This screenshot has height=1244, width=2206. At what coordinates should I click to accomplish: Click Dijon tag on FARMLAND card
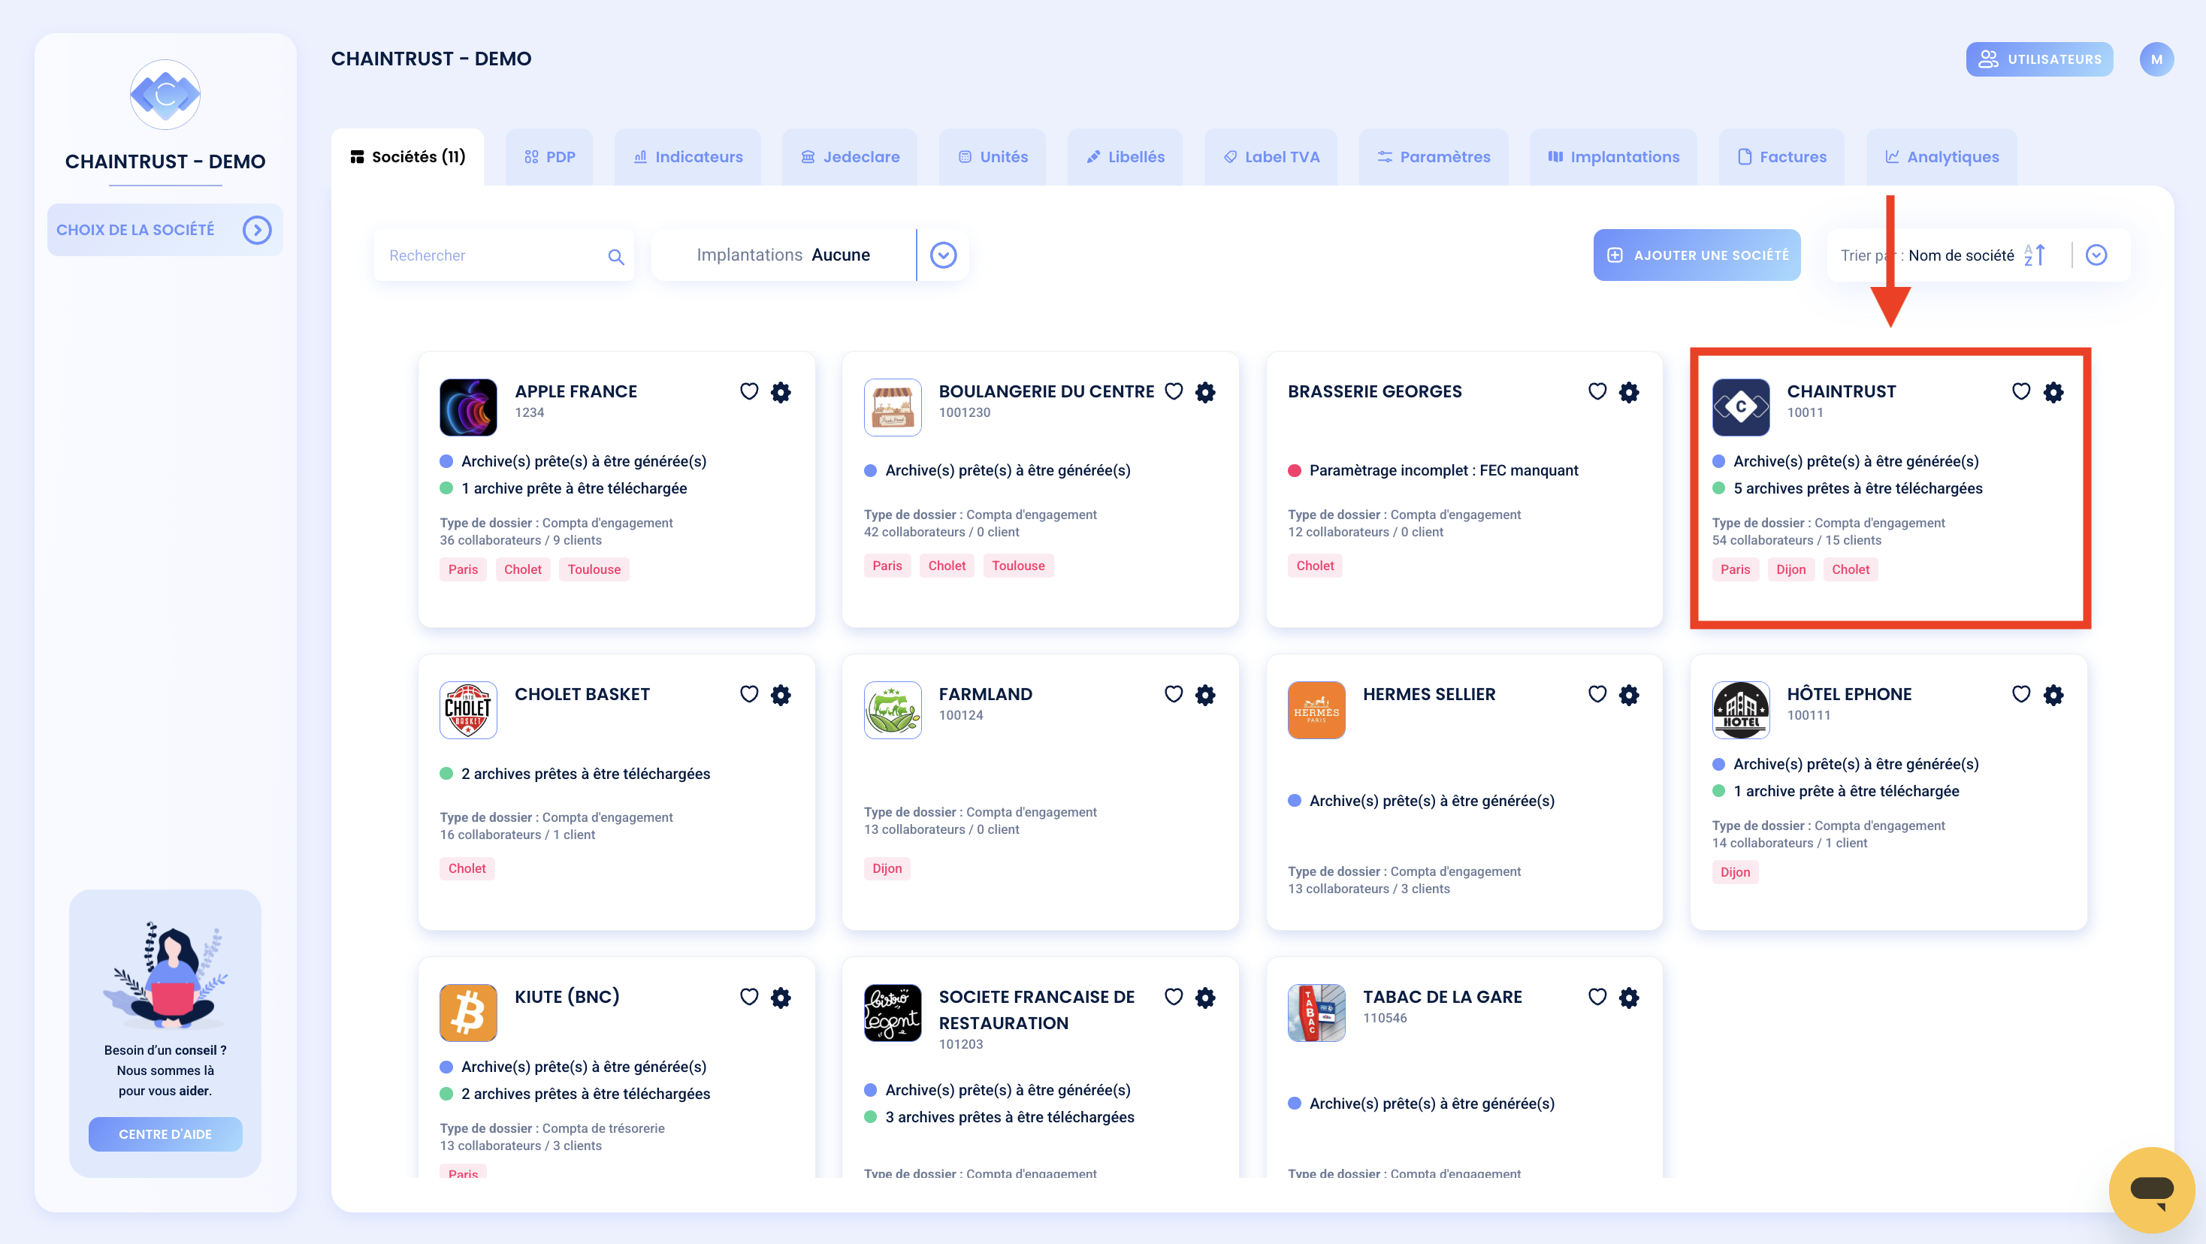[887, 868]
